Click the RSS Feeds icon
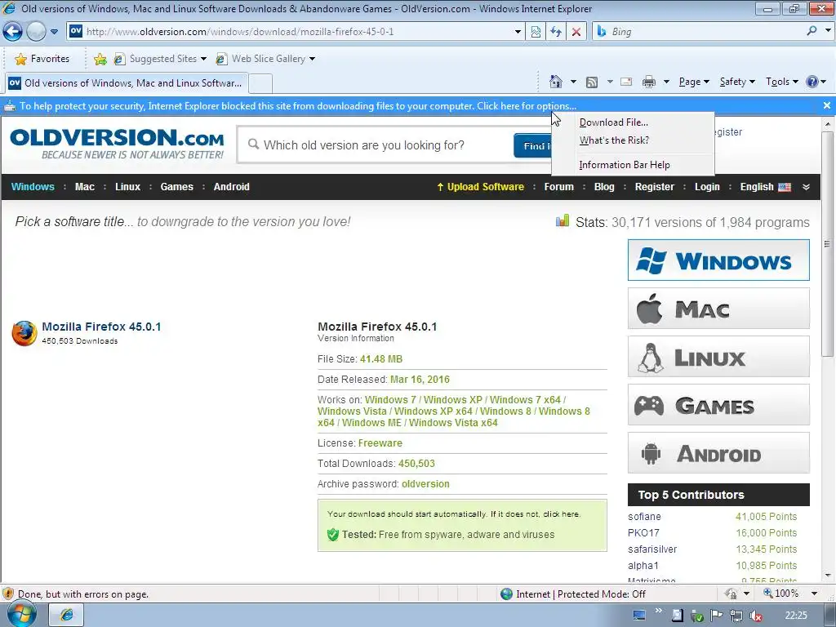 pyautogui.click(x=592, y=82)
